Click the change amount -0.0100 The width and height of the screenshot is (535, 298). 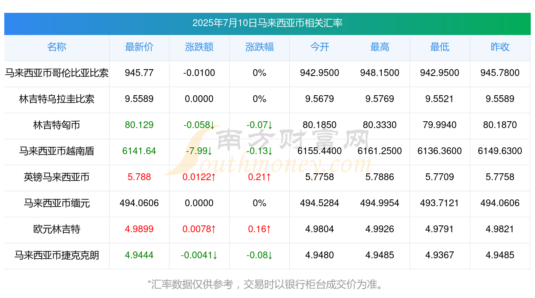[199, 73]
